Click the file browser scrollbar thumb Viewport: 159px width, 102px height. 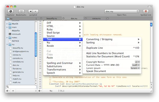(x=36, y=45)
